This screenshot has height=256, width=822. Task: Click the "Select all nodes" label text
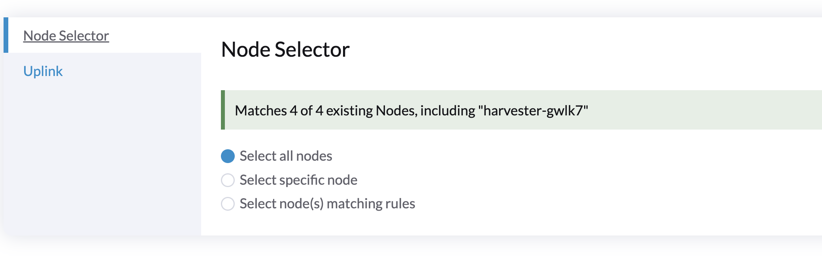(x=286, y=156)
